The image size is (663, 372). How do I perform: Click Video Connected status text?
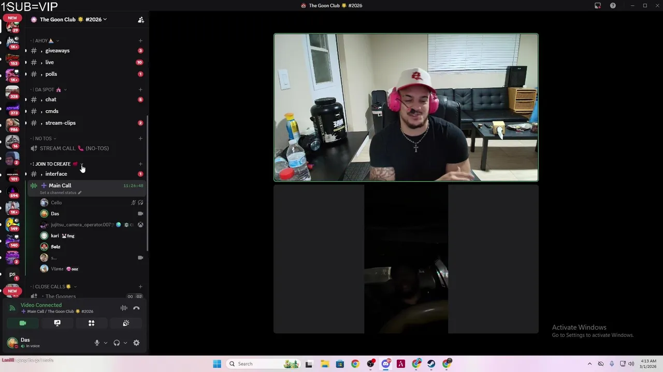41,305
